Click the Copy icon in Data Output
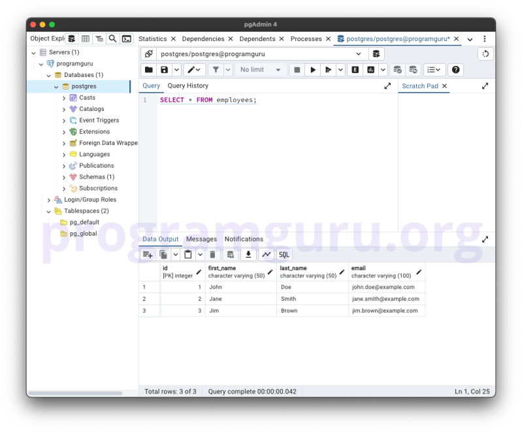 click(x=163, y=255)
